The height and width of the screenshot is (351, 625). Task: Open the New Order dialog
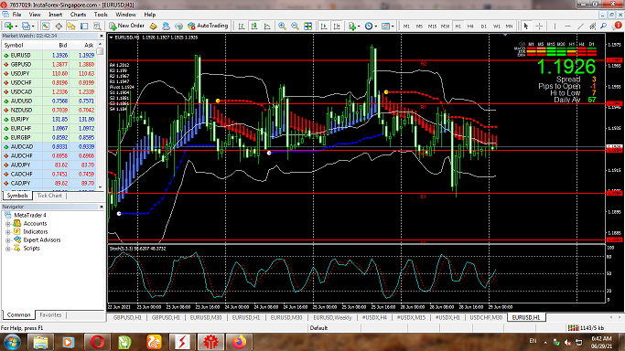coord(127,26)
